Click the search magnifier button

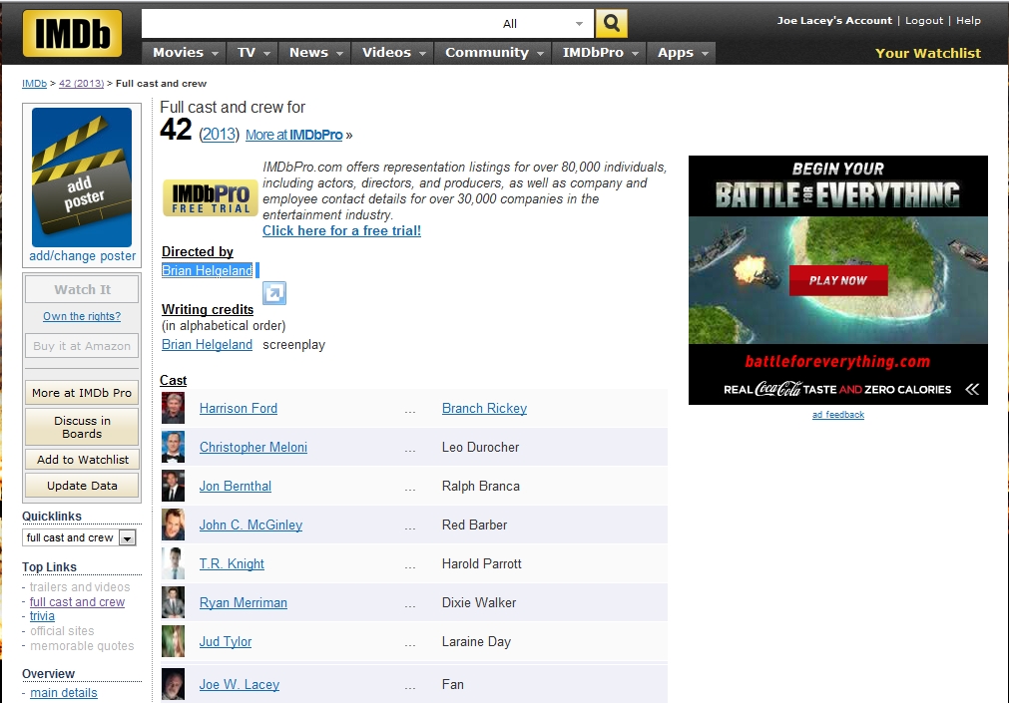point(612,24)
